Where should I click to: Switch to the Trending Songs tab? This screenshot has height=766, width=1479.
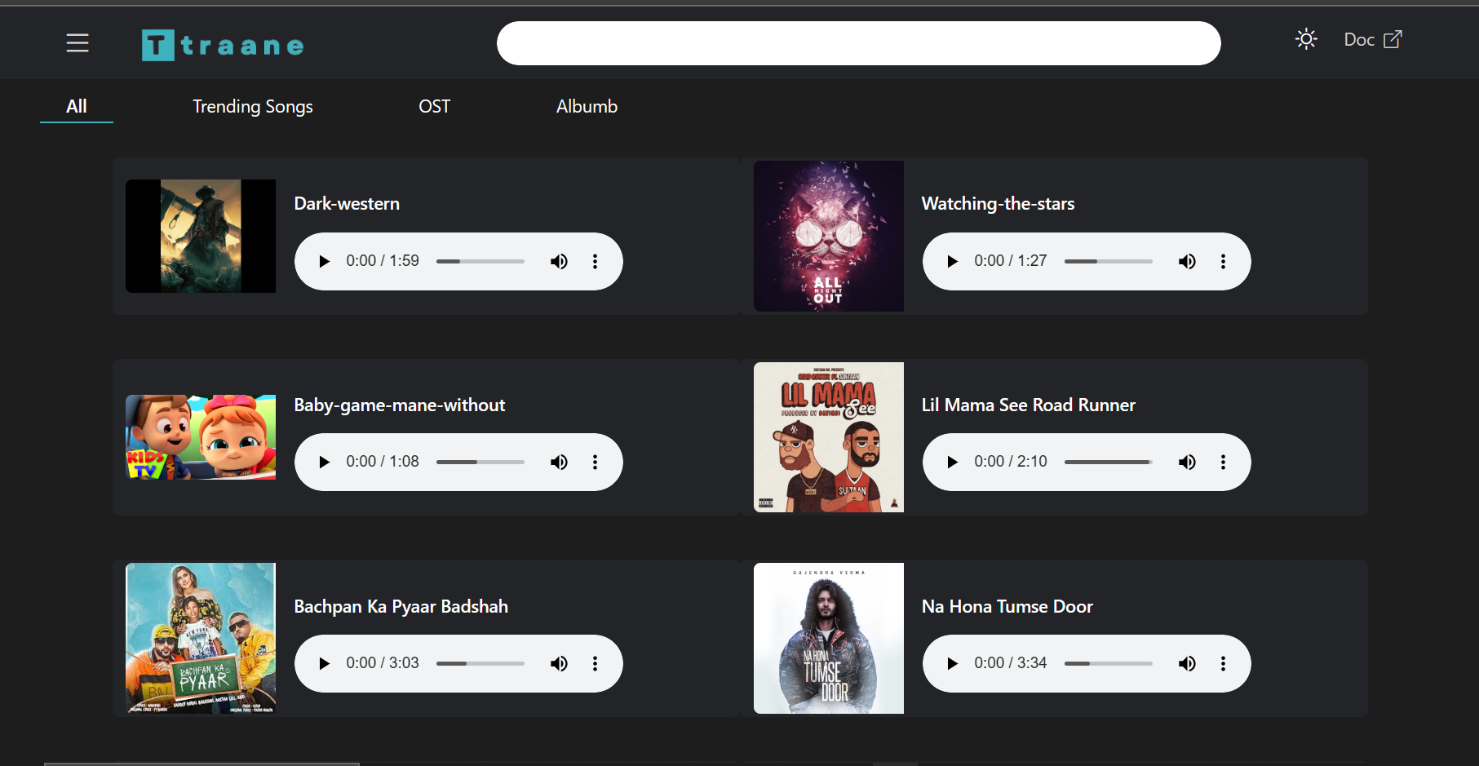click(252, 107)
